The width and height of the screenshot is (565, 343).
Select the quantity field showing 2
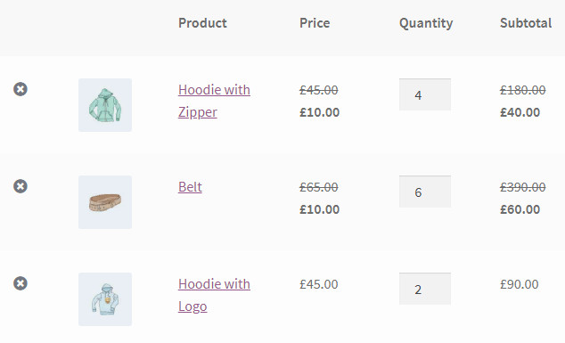point(425,289)
